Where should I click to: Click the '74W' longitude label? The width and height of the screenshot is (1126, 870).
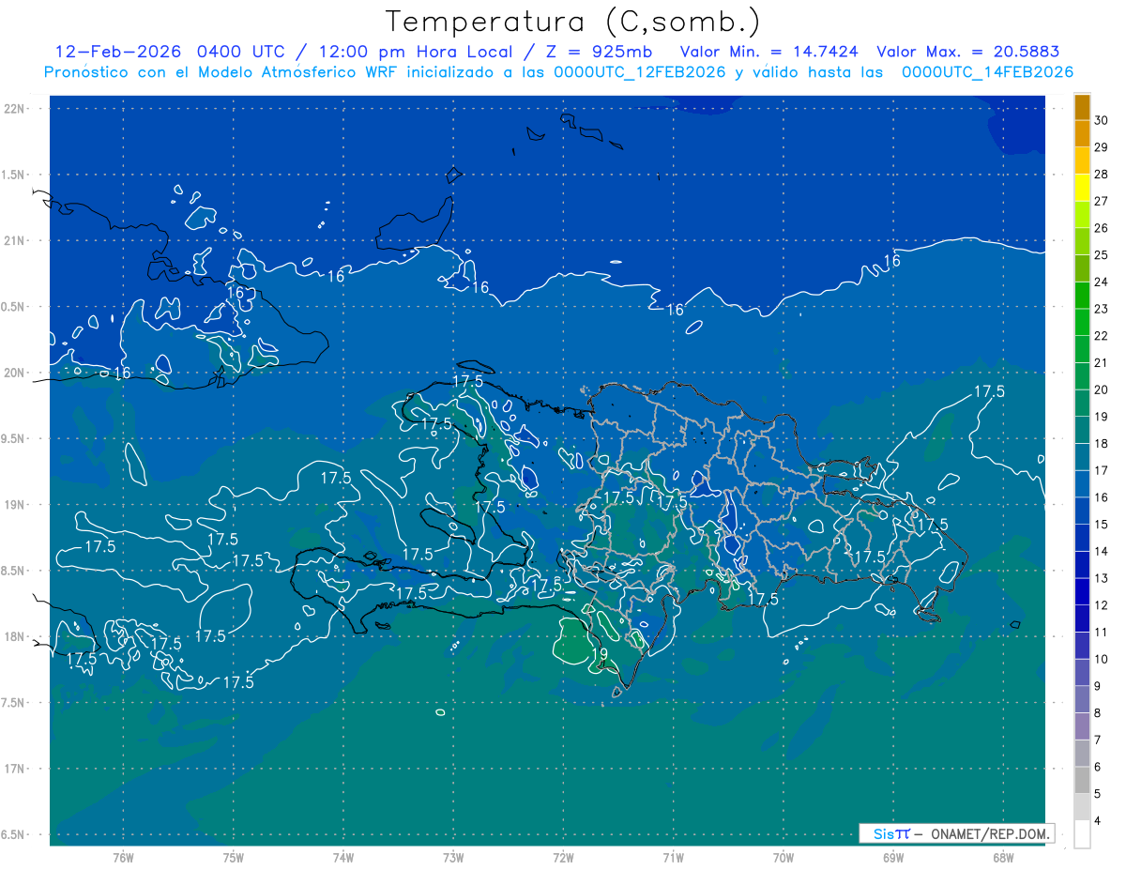coord(343,857)
